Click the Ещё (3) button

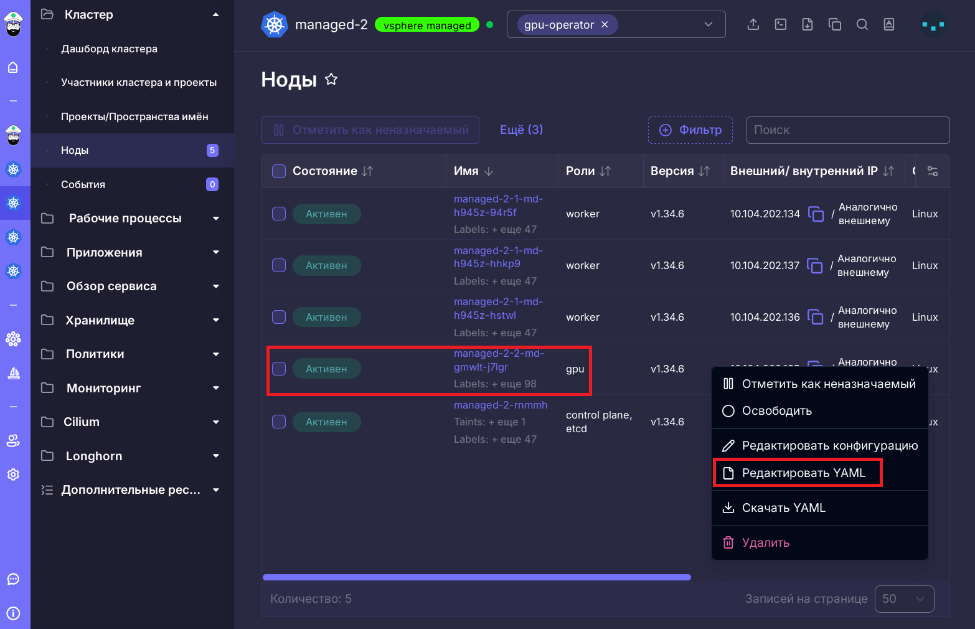(x=521, y=130)
